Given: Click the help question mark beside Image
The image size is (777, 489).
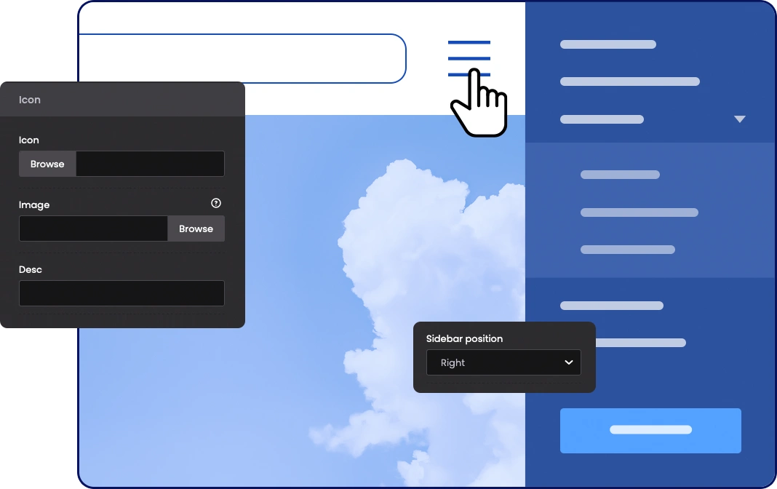Looking at the screenshot, I should (x=215, y=204).
